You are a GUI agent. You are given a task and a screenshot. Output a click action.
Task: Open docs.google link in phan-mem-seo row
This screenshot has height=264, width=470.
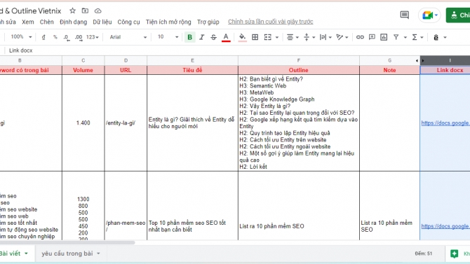[x=445, y=226]
